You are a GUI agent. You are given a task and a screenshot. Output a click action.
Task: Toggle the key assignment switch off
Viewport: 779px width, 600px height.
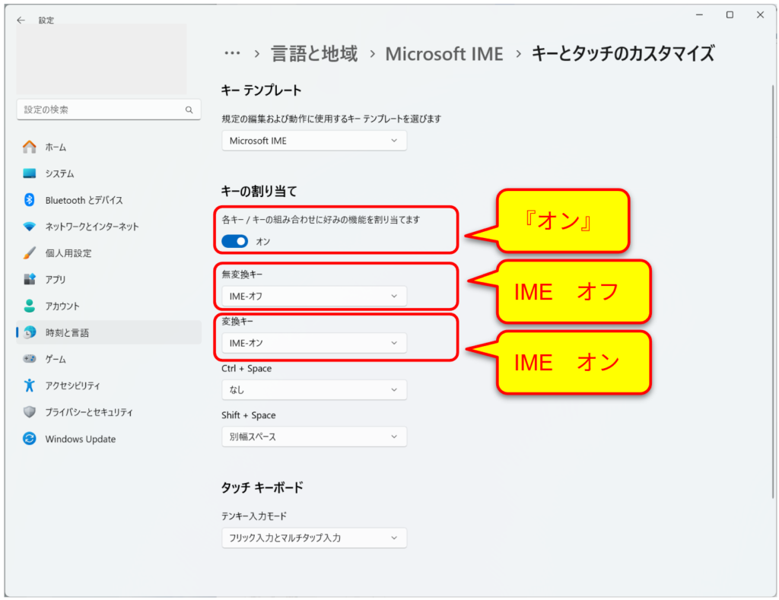(234, 241)
